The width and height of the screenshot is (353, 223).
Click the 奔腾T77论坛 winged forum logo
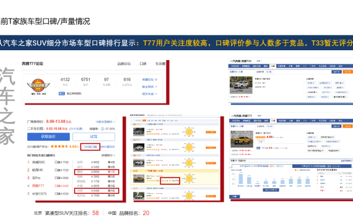pyautogui.click(x=38, y=87)
